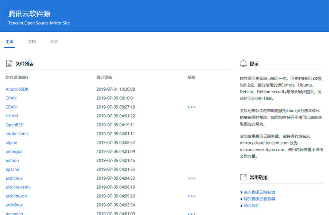
Task: Click timestamp 2019-07-05 04:01:11
Action: tap(116, 134)
